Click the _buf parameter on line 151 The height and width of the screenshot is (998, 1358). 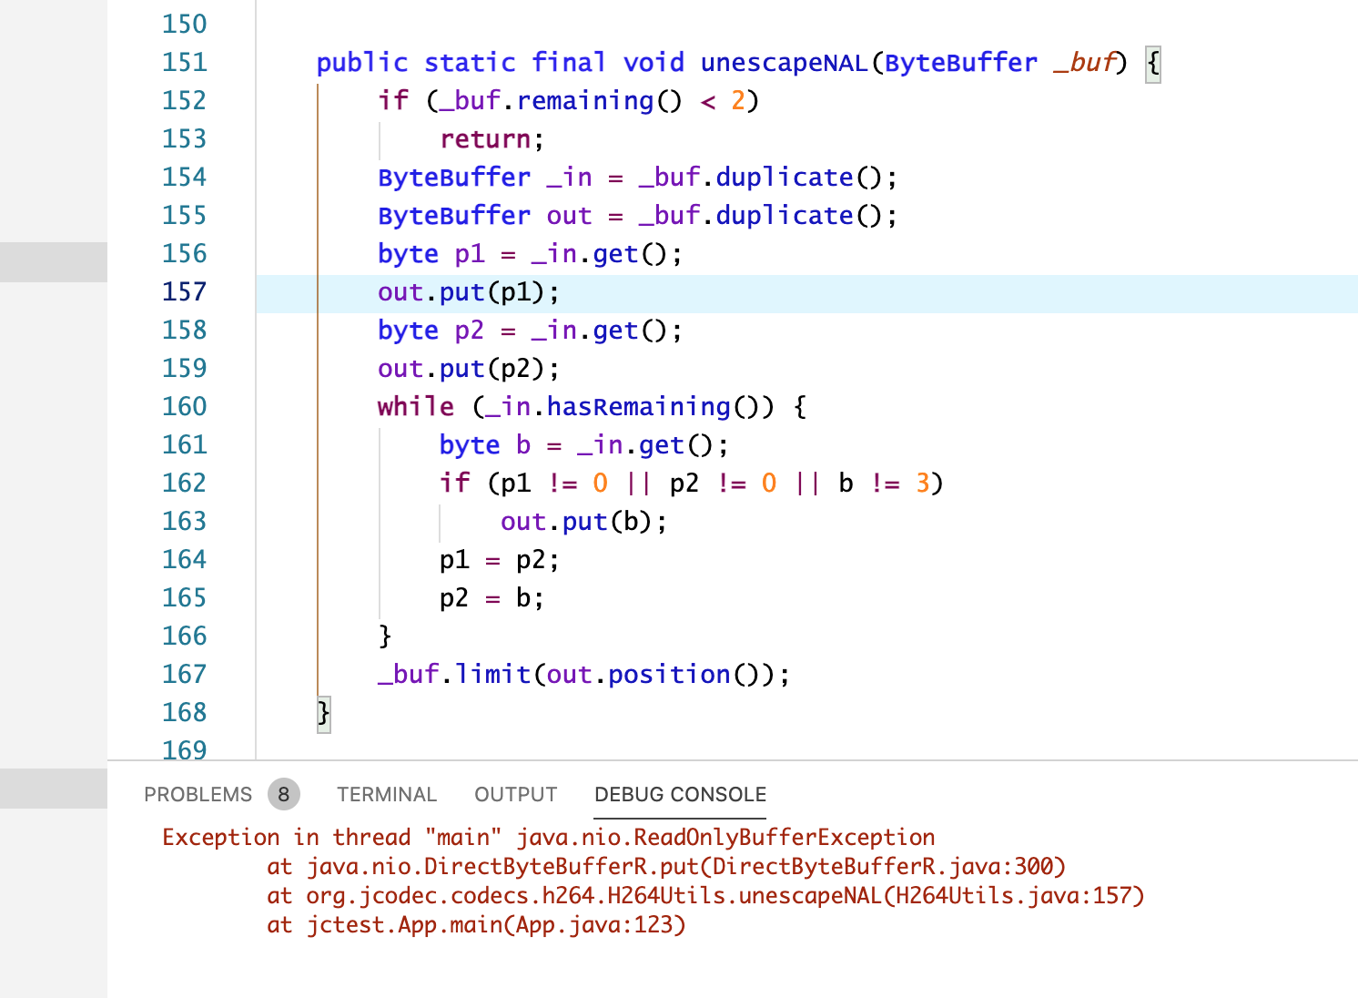click(x=1086, y=63)
